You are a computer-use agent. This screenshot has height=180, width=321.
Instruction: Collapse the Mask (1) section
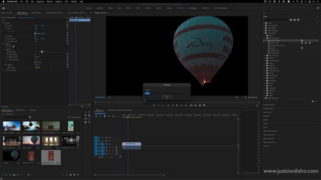tap(4, 49)
